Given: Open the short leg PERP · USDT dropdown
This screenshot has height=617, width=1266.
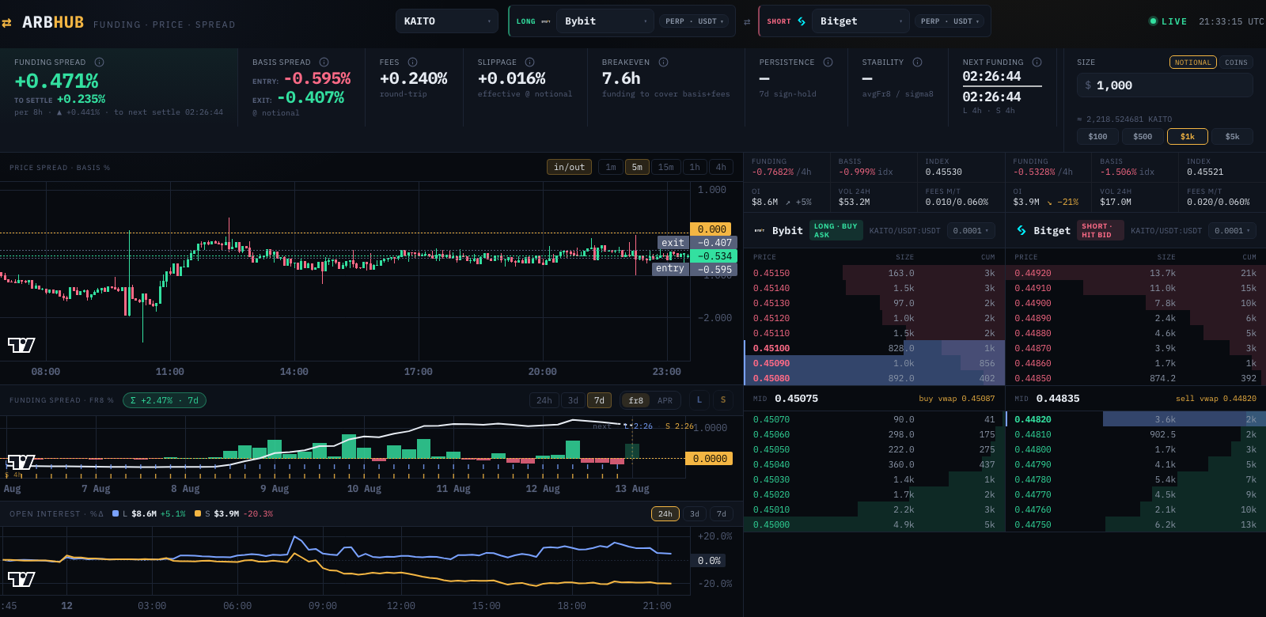Looking at the screenshot, I should [950, 21].
